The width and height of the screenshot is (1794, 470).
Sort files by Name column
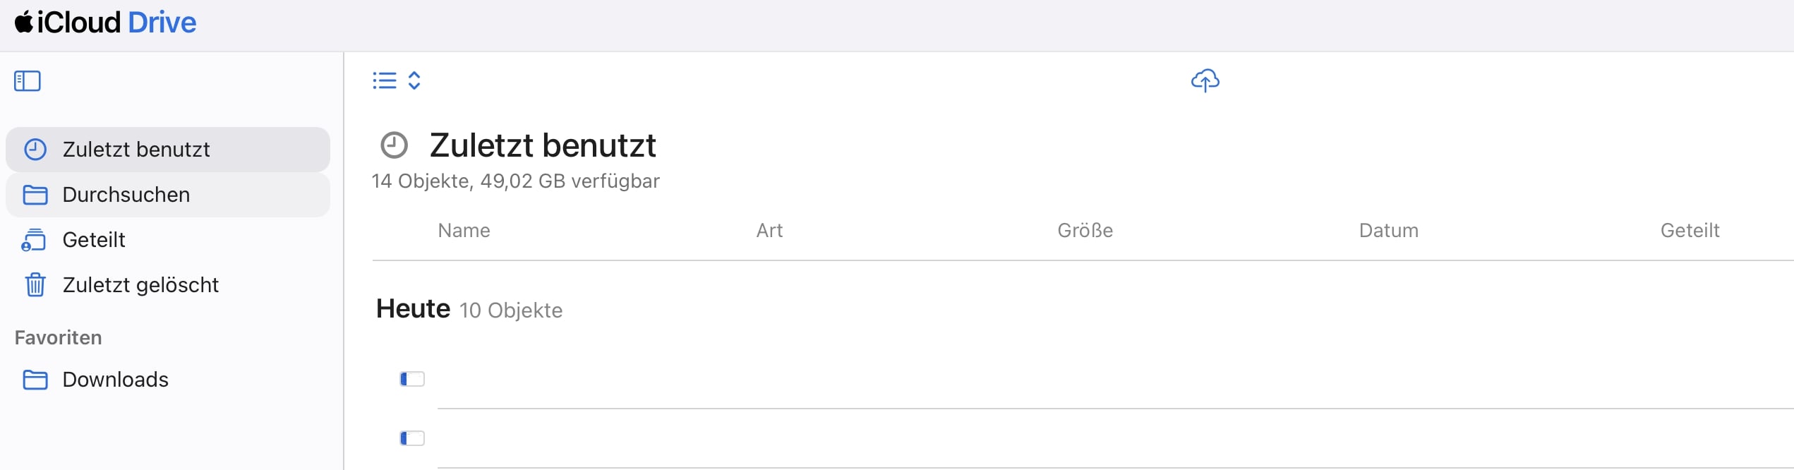(x=464, y=231)
